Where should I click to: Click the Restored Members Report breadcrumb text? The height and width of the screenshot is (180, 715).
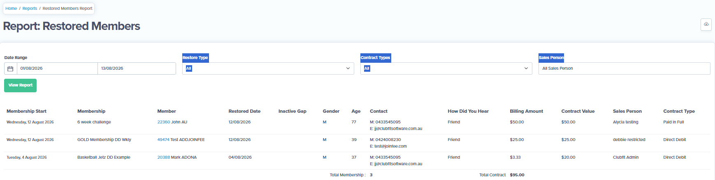pyautogui.click(x=67, y=8)
